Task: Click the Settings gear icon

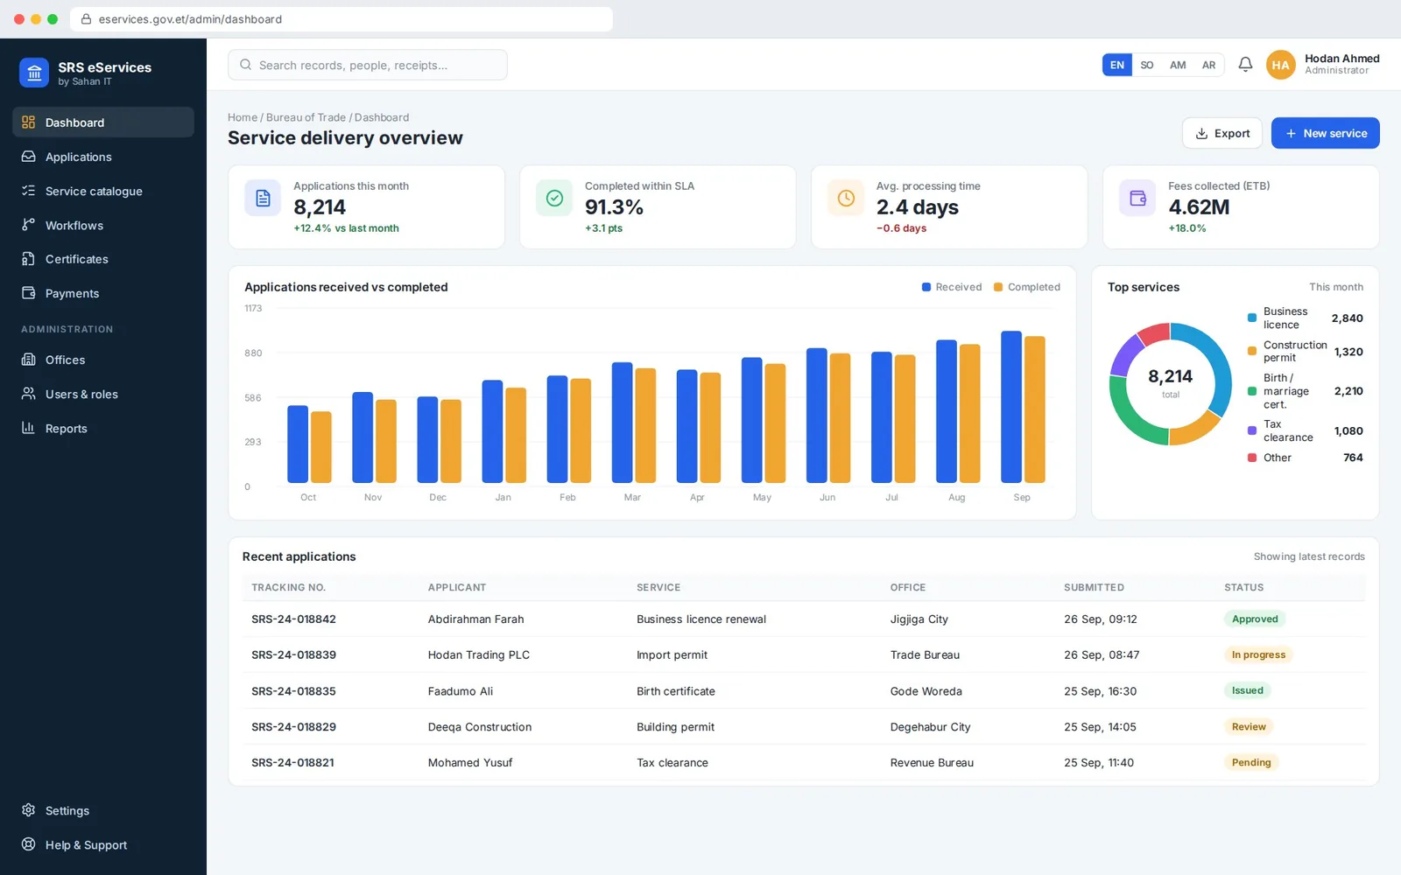Action: click(x=29, y=810)
